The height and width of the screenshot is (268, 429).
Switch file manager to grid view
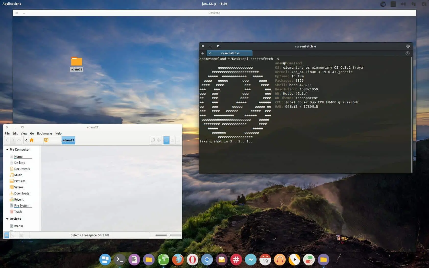(166, 140)
